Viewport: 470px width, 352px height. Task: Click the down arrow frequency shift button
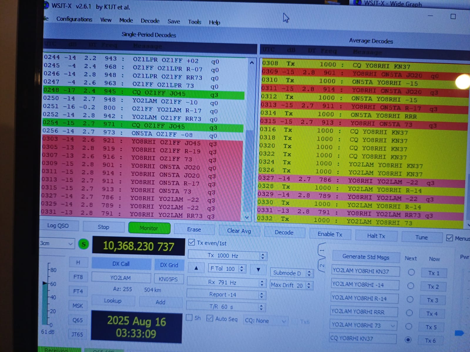tap(258, 269)
